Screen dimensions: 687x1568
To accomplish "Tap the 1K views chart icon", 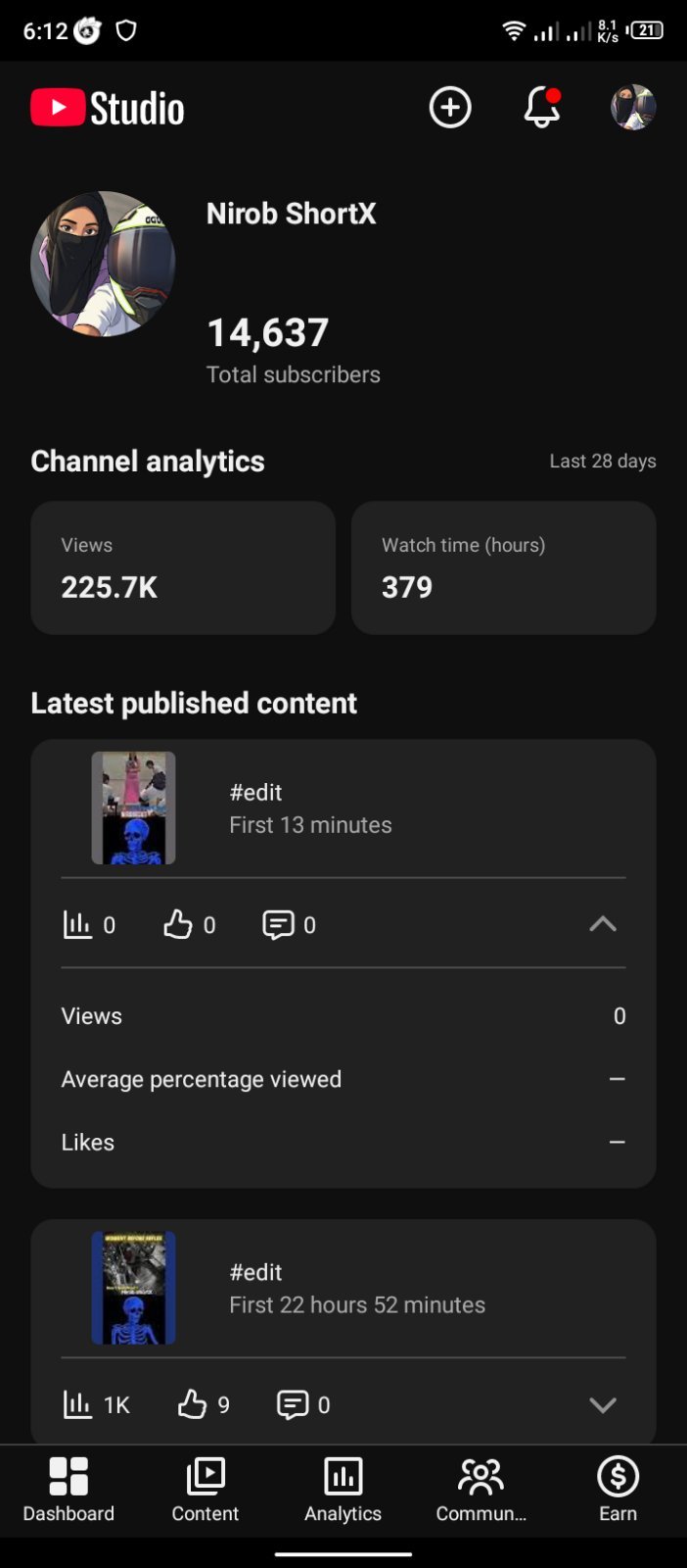I will (x=77, y=1404).
